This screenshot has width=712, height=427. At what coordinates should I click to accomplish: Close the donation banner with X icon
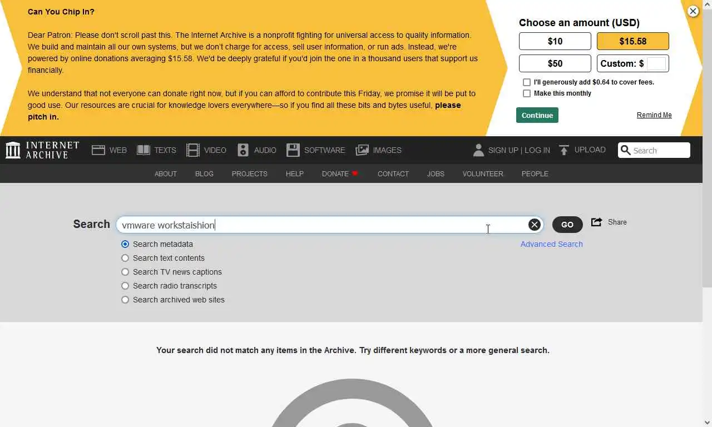point(693,11)
